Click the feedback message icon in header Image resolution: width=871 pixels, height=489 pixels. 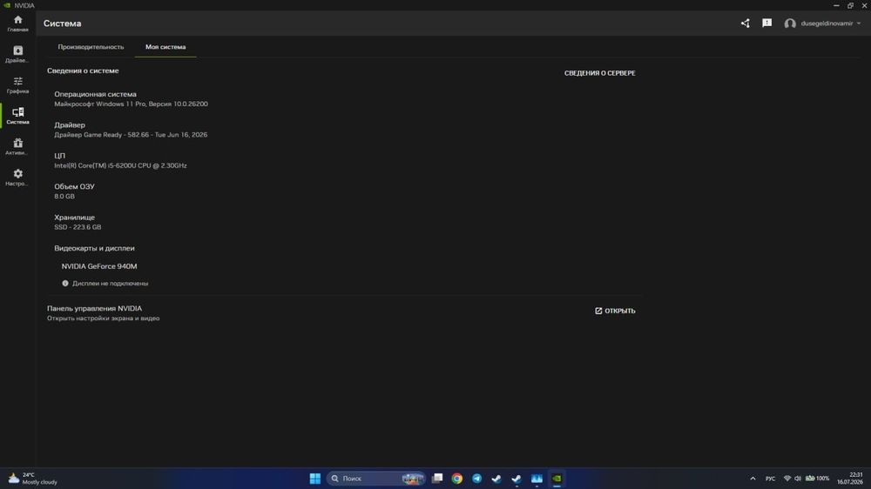pyautogui.click(x=766, y=23)
